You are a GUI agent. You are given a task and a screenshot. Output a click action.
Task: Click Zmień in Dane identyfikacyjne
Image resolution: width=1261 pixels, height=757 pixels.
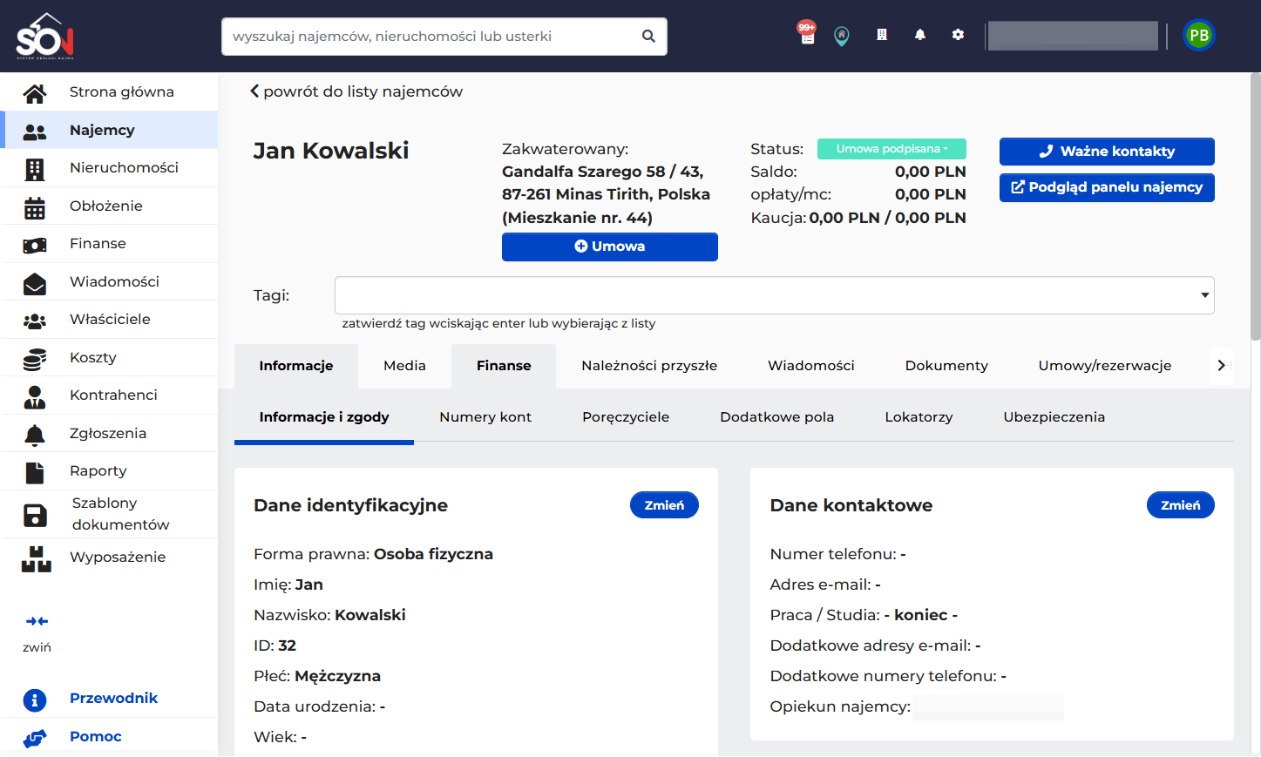click(x=664, y=505)
